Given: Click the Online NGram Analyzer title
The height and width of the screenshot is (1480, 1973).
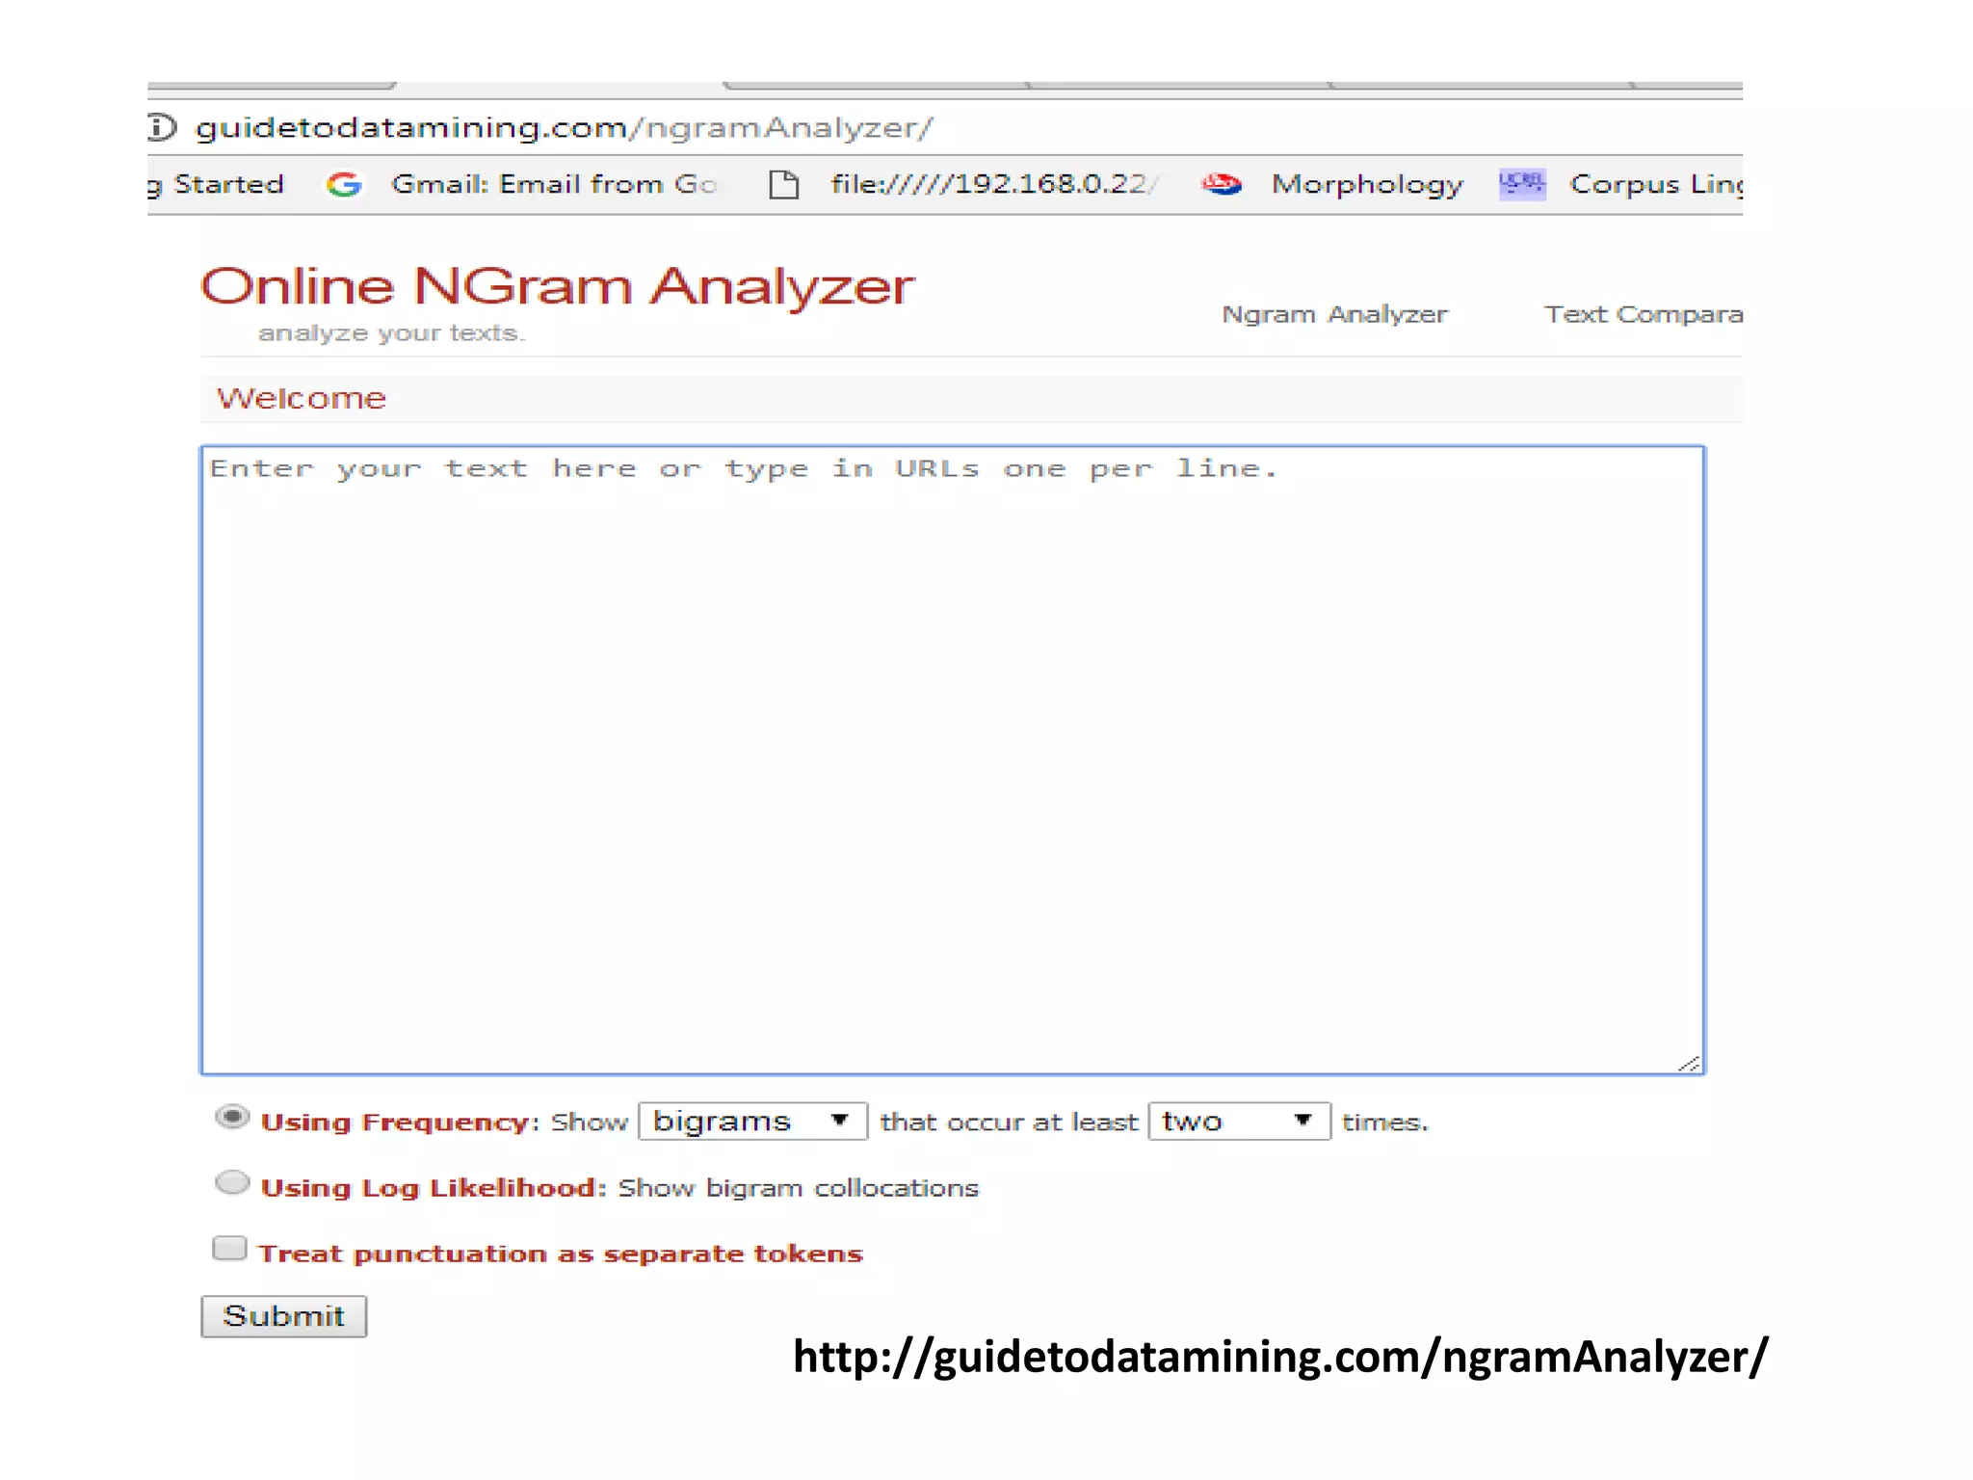Looking at the screenshot, I should pyautogui.click(x=557, y=286).
